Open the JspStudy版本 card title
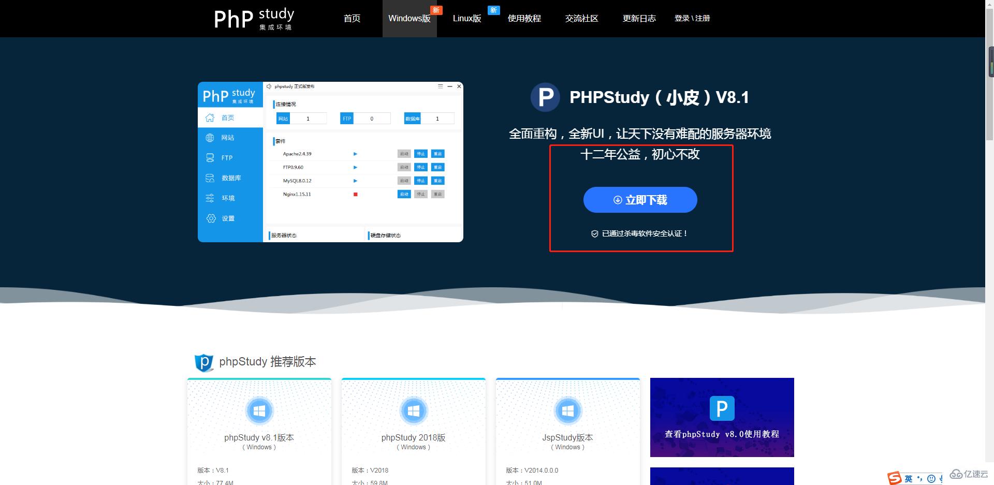 coord(568,437)
